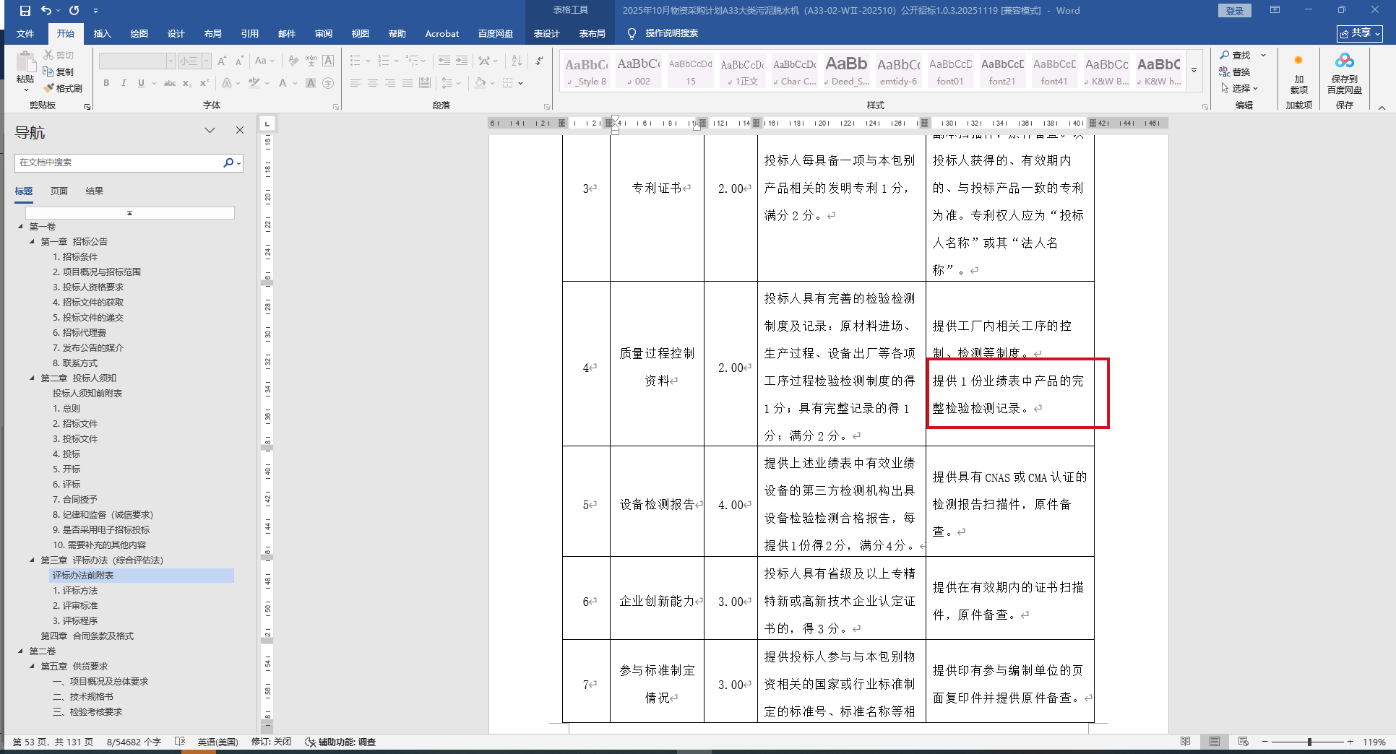Open the 加载项 add-ins button

tap(1298, 75)
